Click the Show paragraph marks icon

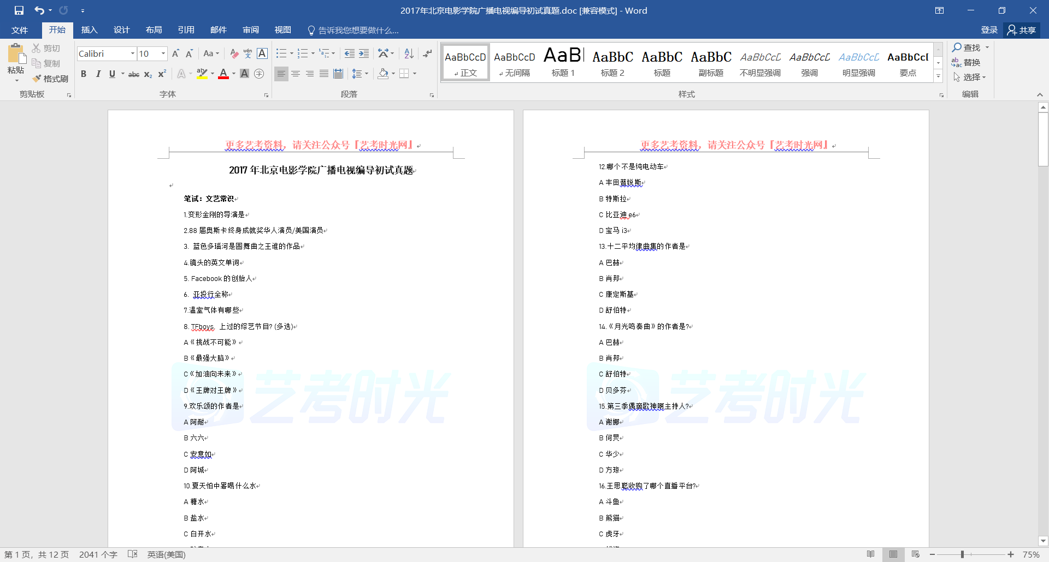click(x=427, y=53)
